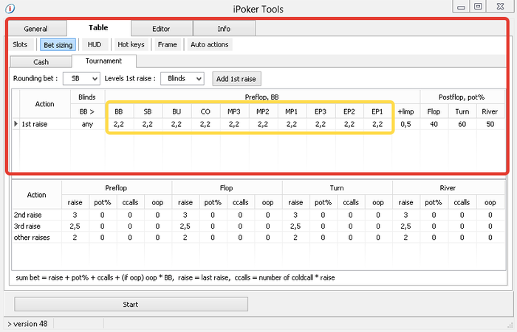
Task: Click other raises Preflop raise value 2
Action: (x=75, y=238)
